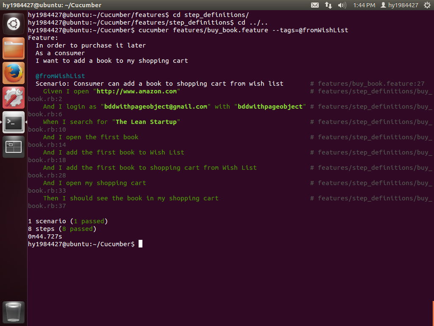434x326 pixels.
Task: Click the "As a consumer" line
Action: tap(60, 53)
